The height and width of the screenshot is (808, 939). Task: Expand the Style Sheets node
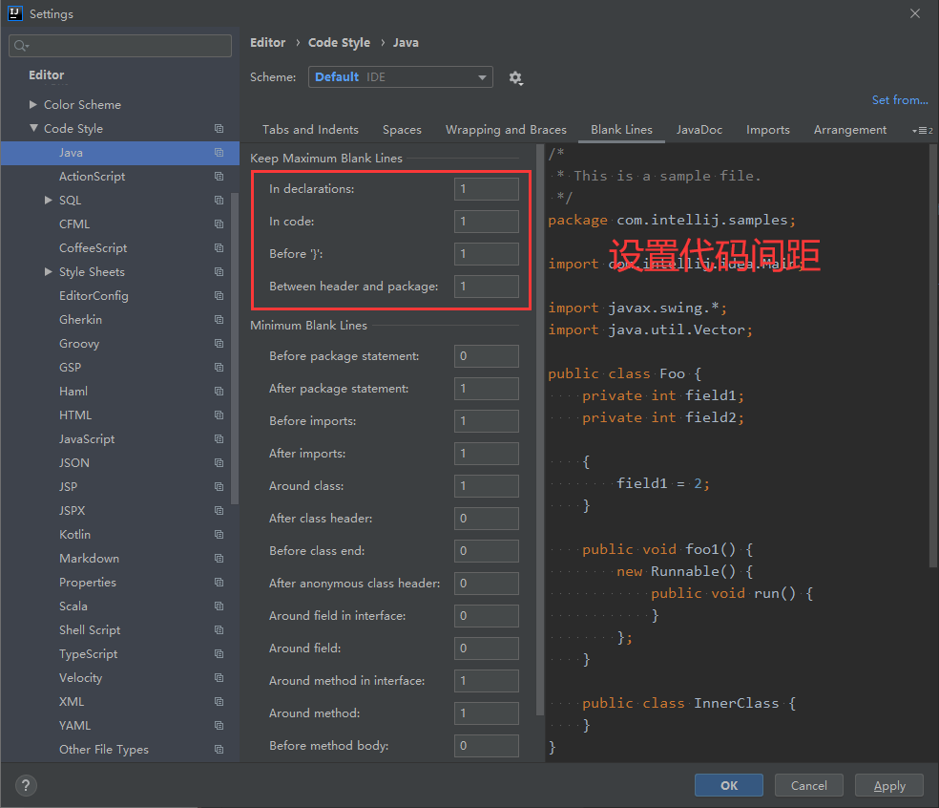[x=49, y=271]
